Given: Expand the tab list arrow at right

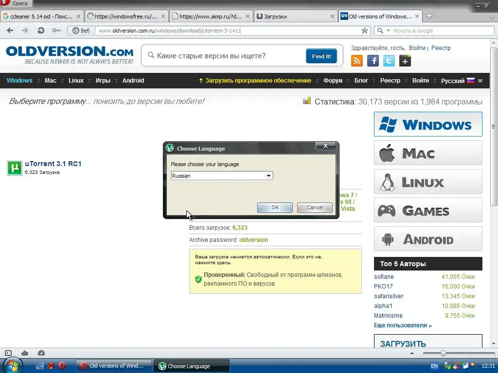Looking at the screenshot, I should pos(492,17).
